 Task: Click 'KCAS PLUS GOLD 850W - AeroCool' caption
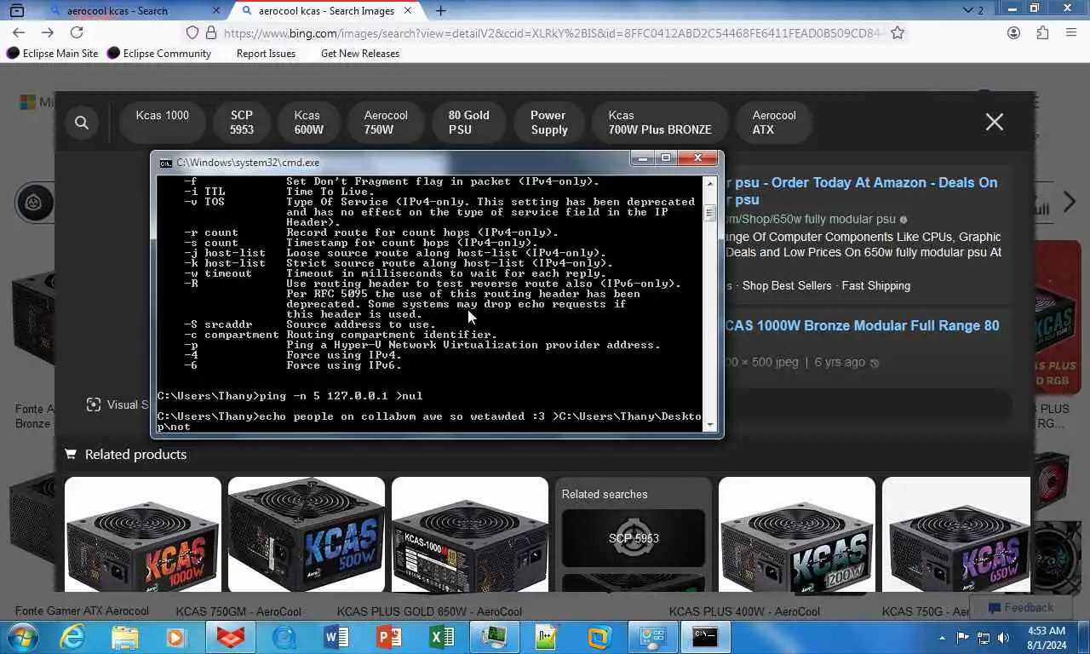[429, 611]
